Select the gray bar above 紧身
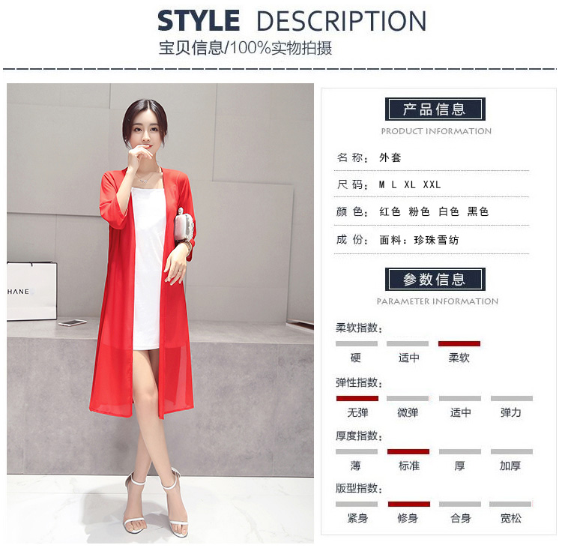Viewport: 562px width, 548px height. click(357, 504)
